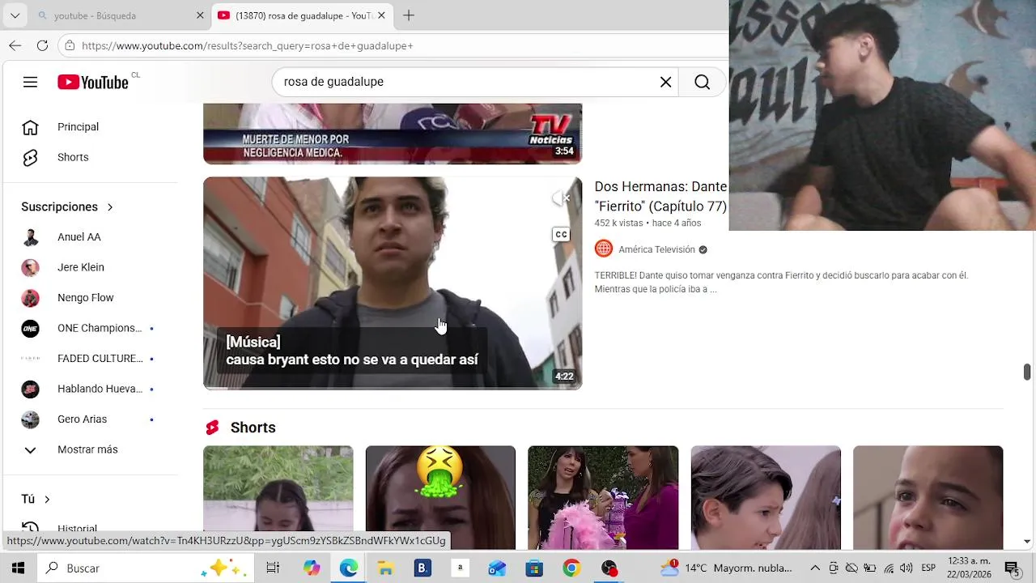This screenshot has width=1036, height=583.
Task: Open Task View on the taskbar
Action: (273, 568)
